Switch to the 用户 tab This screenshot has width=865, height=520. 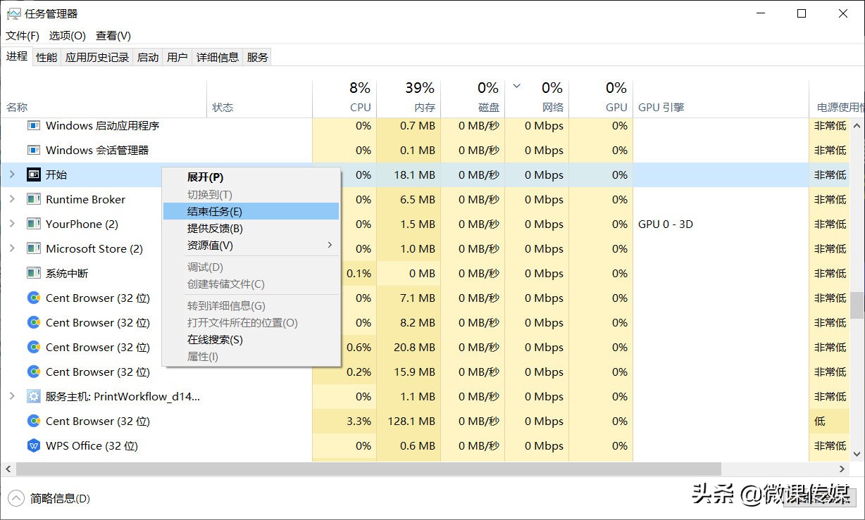click(178, 58)
